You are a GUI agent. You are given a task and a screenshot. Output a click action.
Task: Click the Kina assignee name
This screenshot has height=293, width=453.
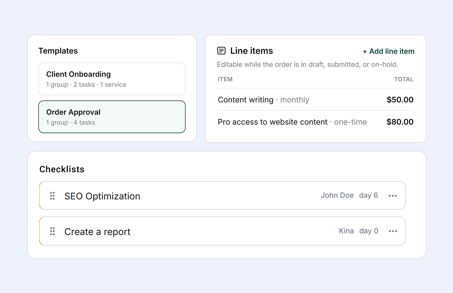click(346, 231)
